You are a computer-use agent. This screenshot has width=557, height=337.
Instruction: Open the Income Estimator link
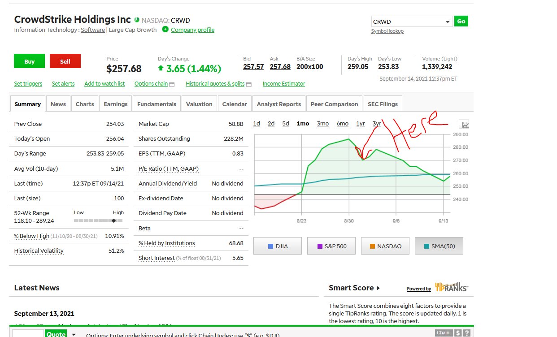coord(284,84)
